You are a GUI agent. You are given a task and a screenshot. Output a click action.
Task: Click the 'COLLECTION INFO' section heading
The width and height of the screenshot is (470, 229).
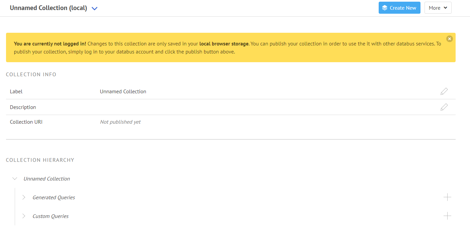(31, 75)
